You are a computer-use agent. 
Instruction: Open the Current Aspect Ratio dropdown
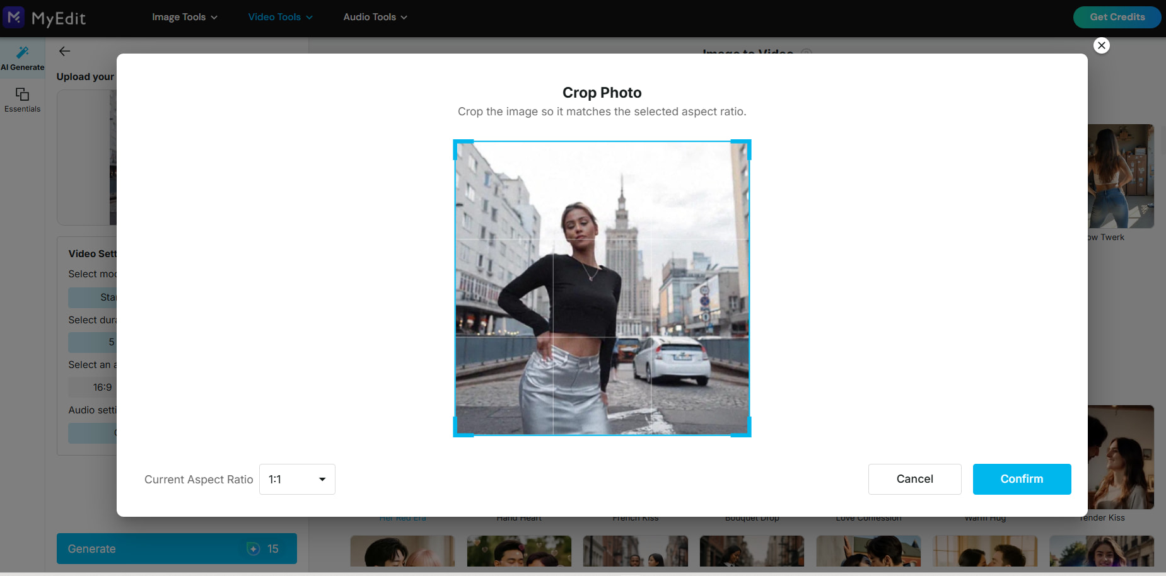pyautogui.click(x=297, y=480)
